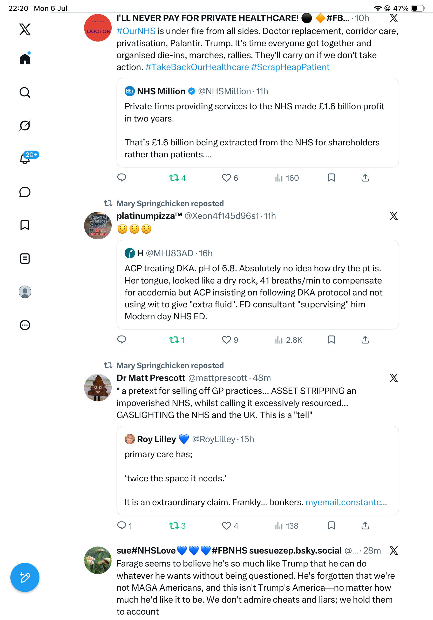
Task: Open Grok from the sidebar
Action: click(x=25, y=125)
